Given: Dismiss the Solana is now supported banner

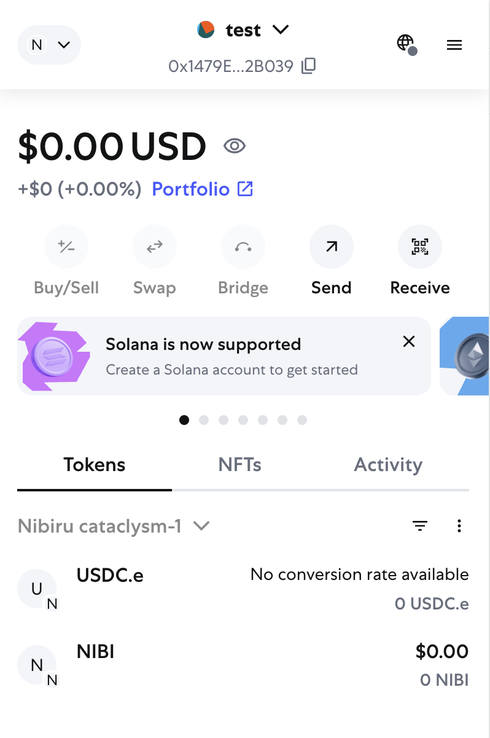Looking at the screenshot, I should click(409, 342).
